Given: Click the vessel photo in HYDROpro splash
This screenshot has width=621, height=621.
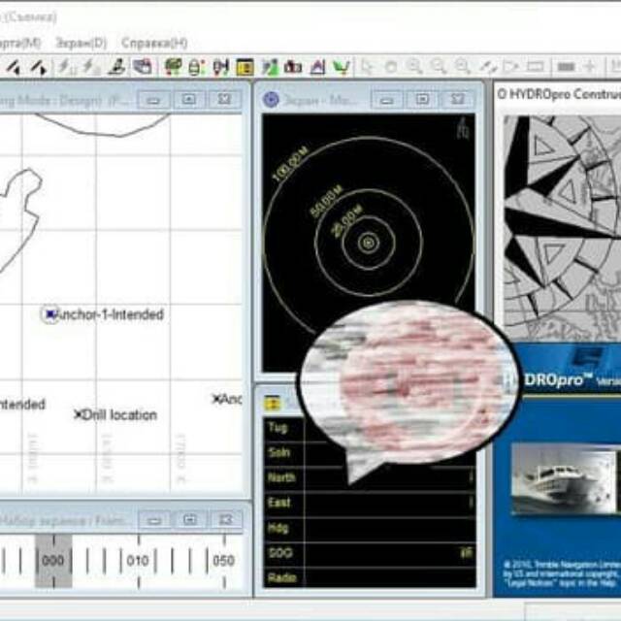Looking at the screenshot, I should coord(561,477).
